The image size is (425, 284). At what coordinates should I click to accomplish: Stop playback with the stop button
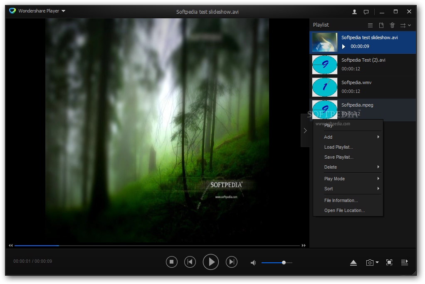pyautogui.click(x=172, y=262)
